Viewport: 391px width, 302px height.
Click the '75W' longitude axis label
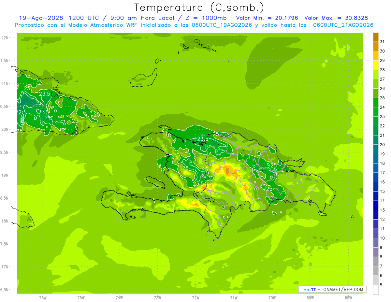pyautogui.click(x=81, y=298)
